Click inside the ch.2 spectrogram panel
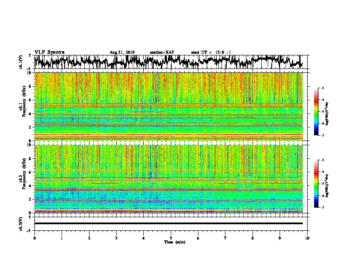This screenshot has width=346, height=267. (x=168, y=179)
